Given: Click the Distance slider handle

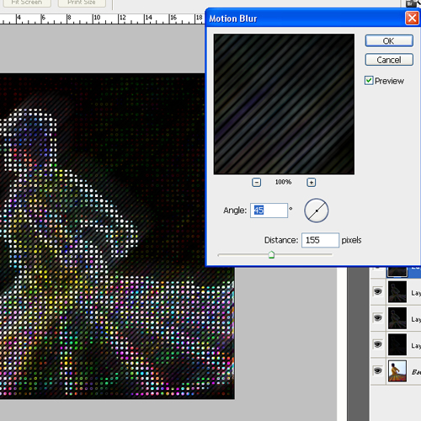Looking at the screenshot, I should point(271,255).
